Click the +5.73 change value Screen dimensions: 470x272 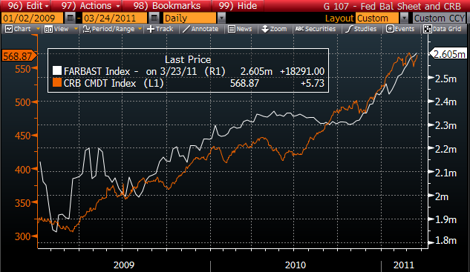tap(313, 83)
